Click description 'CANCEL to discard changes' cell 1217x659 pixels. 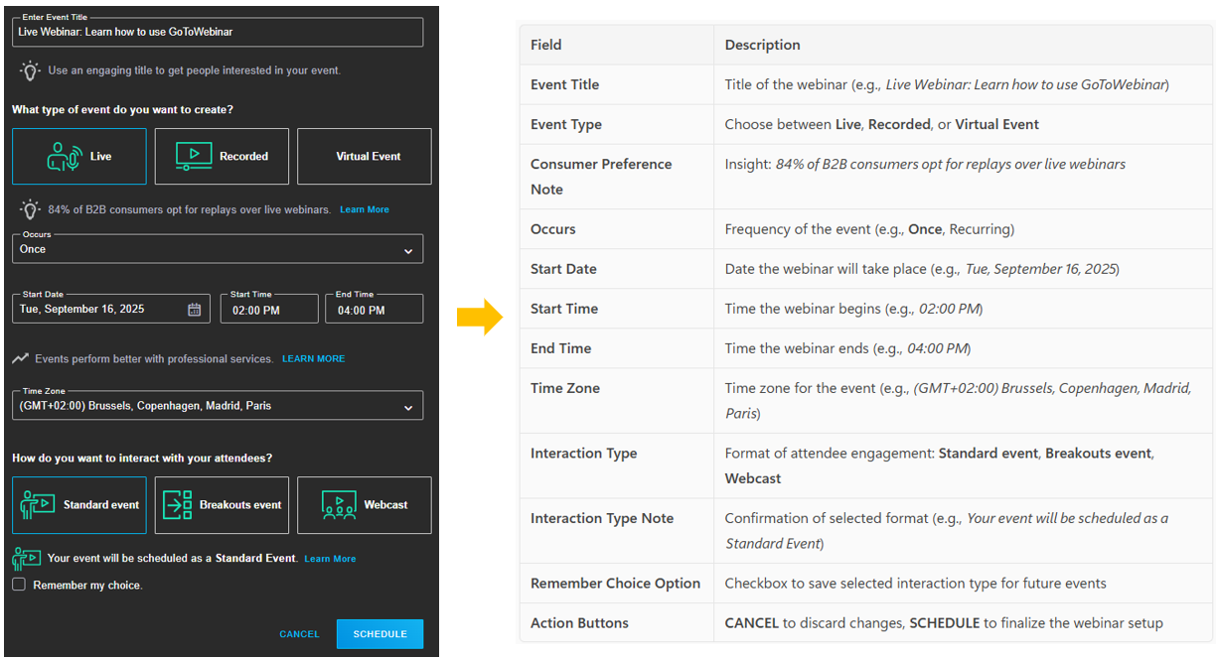point(964,623)
